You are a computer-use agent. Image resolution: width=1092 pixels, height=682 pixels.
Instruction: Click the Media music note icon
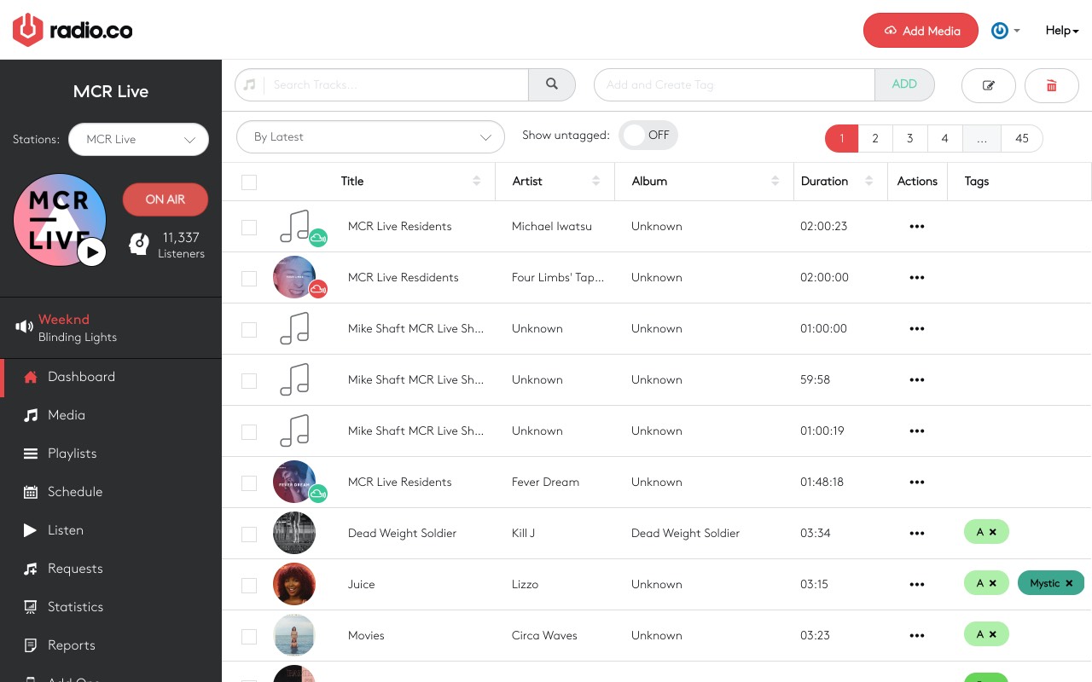click(31, 415)
